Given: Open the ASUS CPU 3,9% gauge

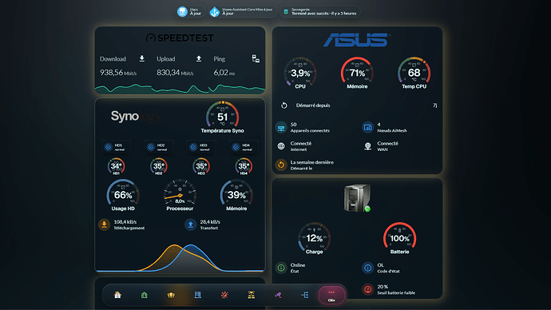Looking at the screenshot, I should click(x=300, y=74).
